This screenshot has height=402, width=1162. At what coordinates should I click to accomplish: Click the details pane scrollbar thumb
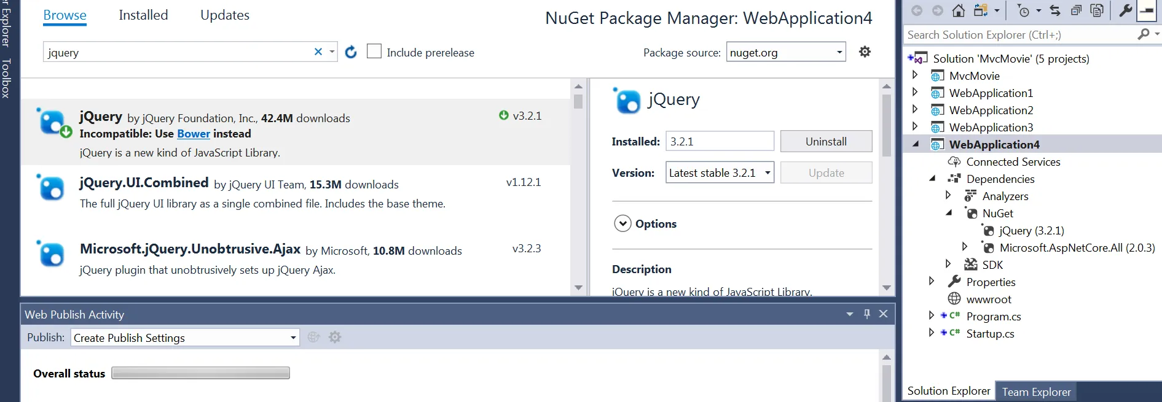click(x=886, y=125)
